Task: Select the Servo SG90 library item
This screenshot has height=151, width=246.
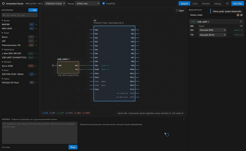Action: point(7,66)
